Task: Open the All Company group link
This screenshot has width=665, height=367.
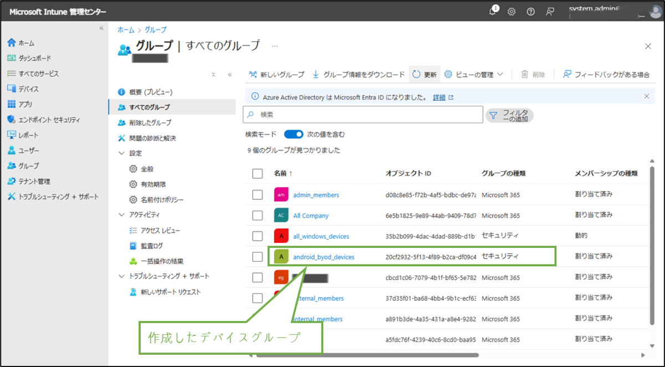Action: tap(311, 216)
